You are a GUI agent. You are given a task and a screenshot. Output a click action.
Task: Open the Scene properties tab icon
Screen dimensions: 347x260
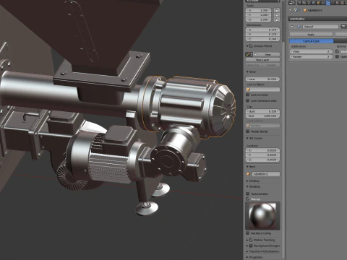309,3
